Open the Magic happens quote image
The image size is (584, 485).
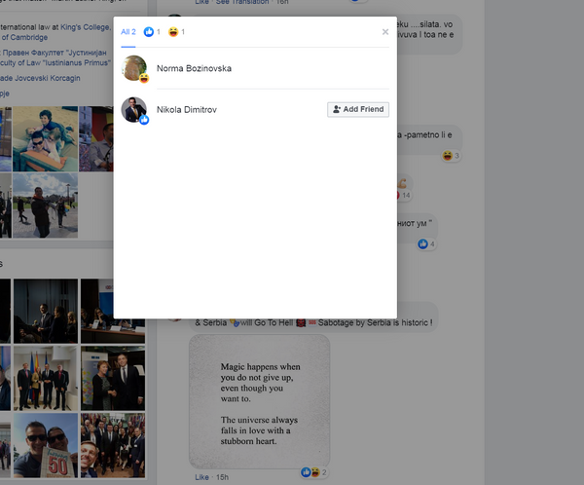260,401
